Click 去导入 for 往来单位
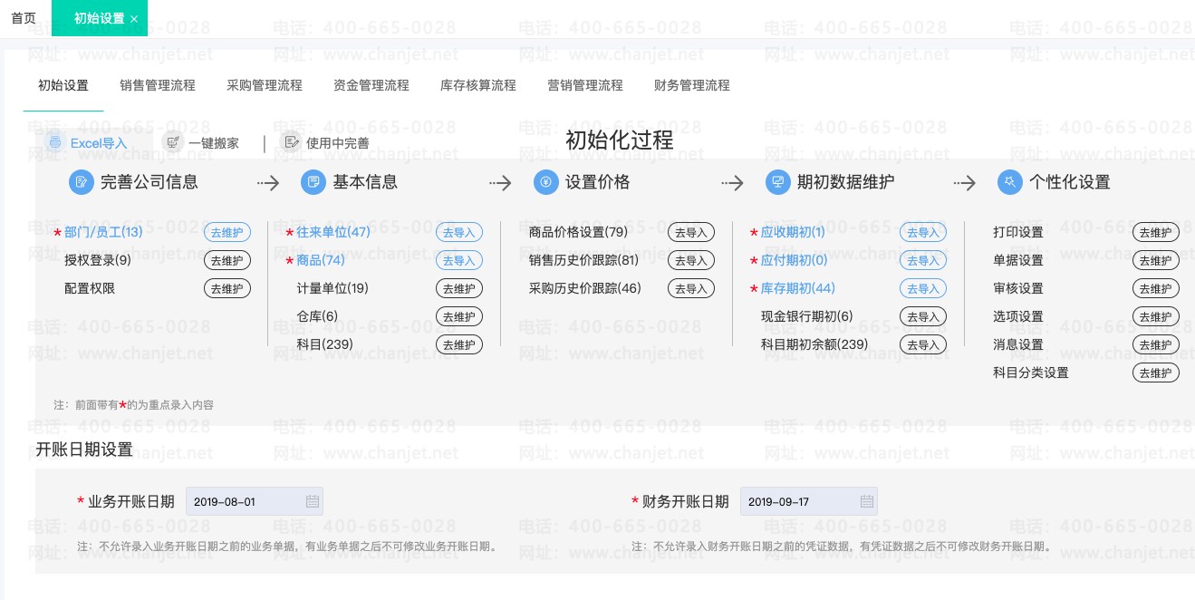The width and height of the screenshot is (1195, 600). click(x=459, y=233)
